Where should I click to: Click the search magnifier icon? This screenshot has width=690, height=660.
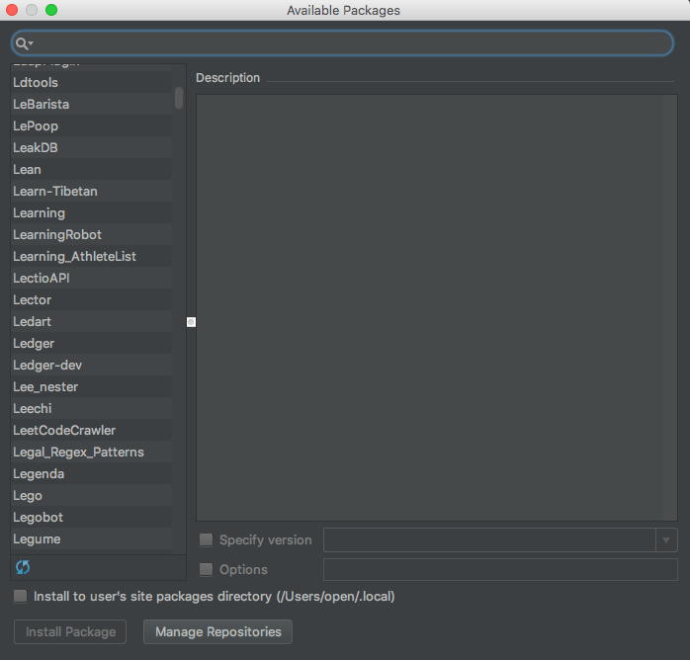coord(22,43)
